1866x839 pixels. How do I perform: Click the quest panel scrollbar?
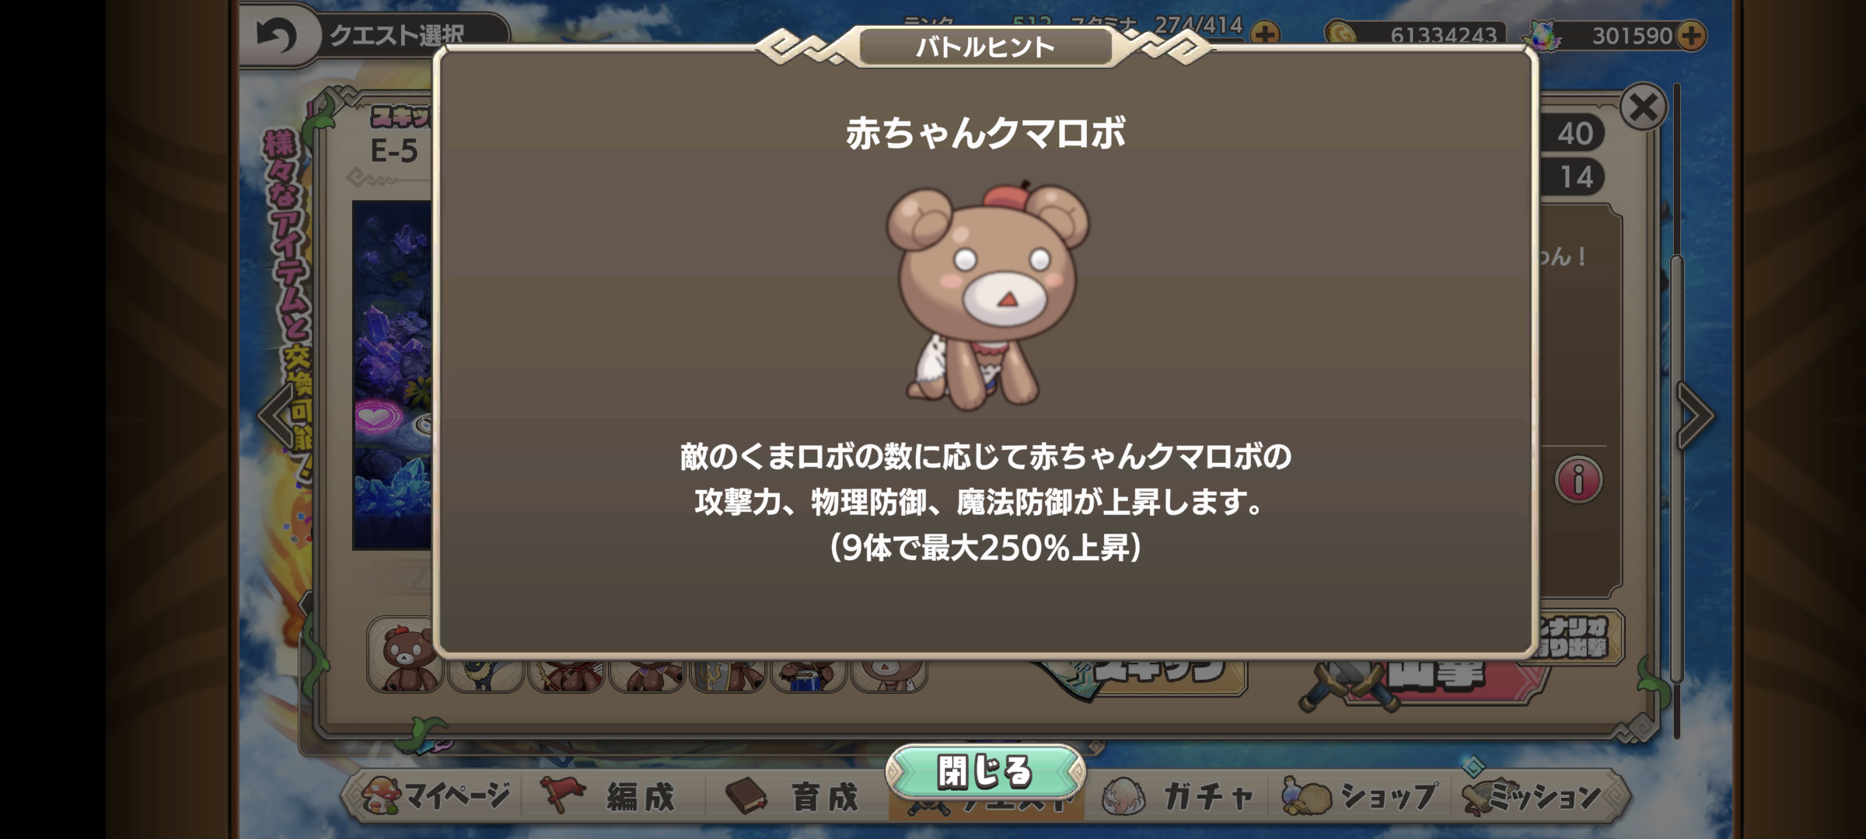[1677, 412]
